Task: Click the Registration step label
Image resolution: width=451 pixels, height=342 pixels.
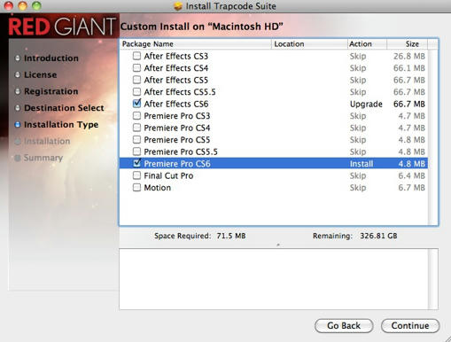Action: [x=51, y=91]
